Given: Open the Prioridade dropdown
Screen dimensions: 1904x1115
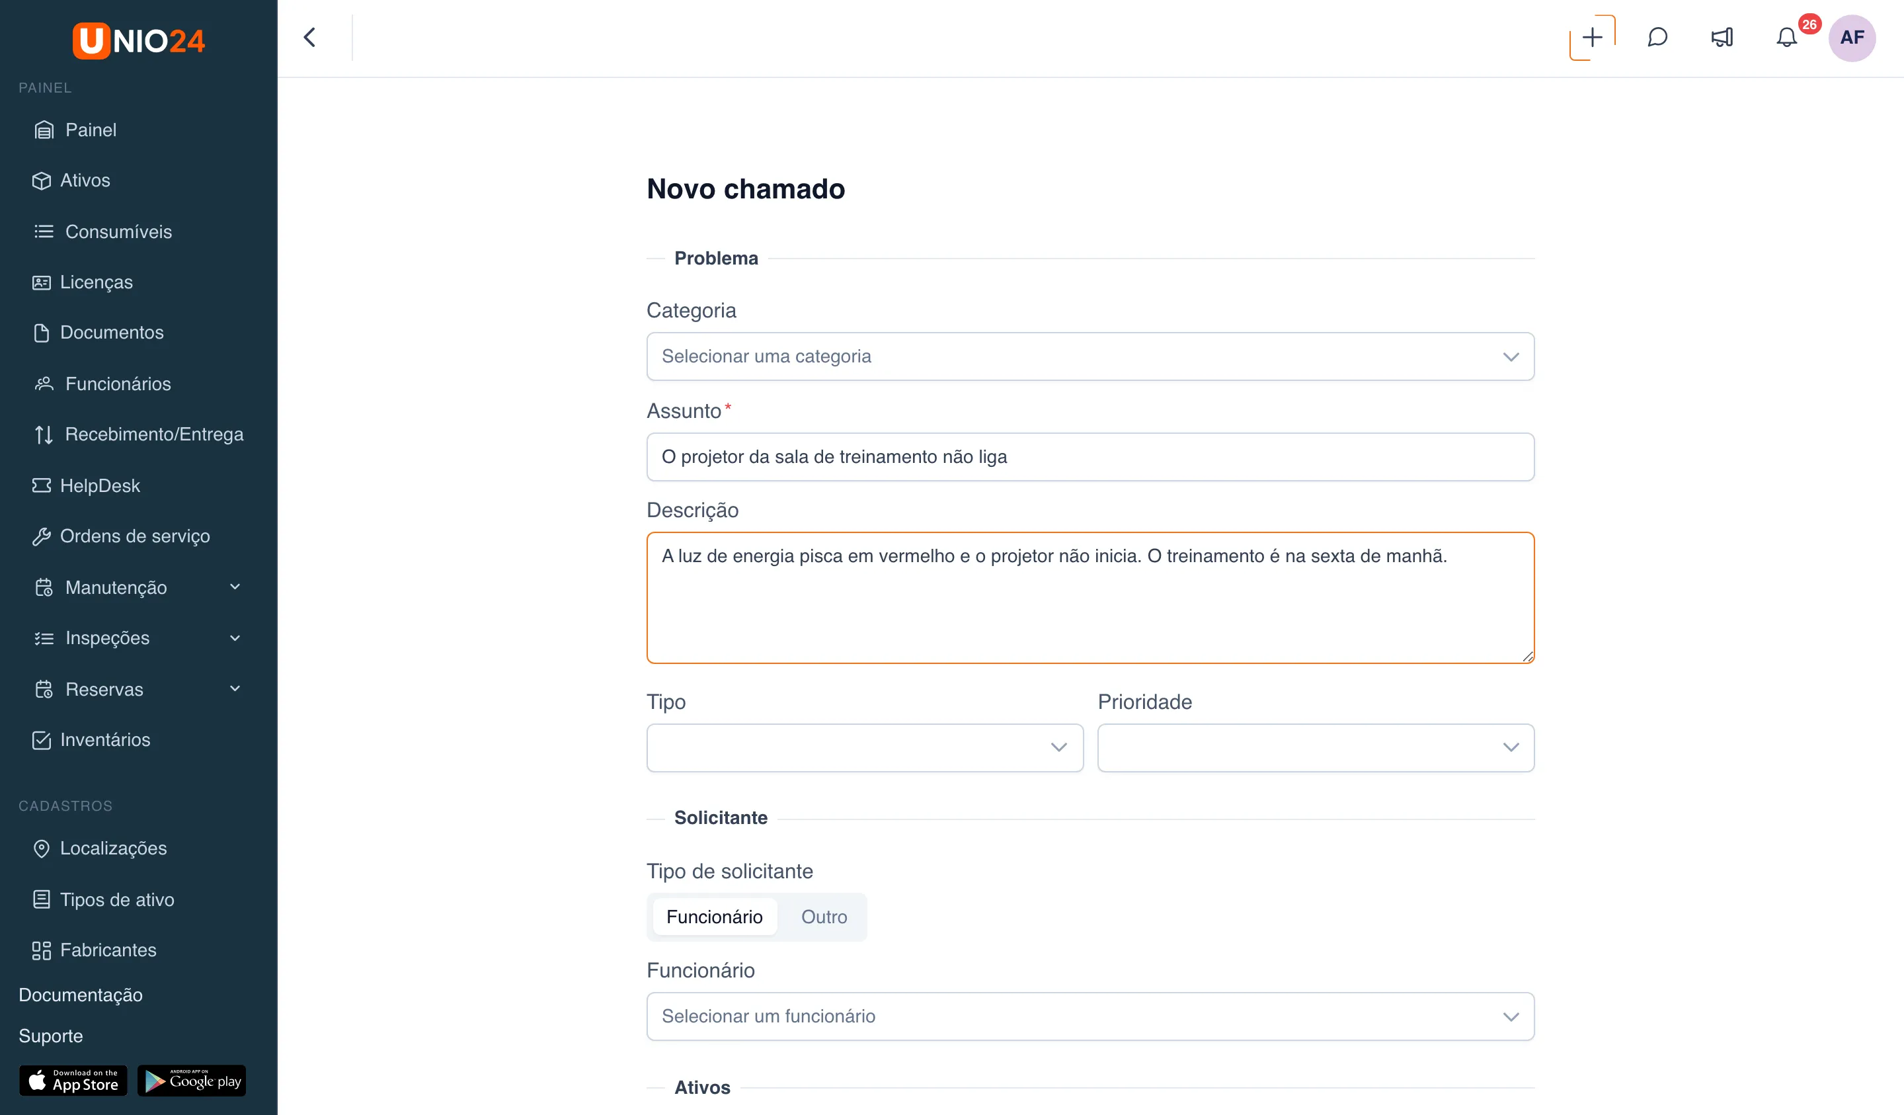Looking at the screenshot, I should [1316, 747].
